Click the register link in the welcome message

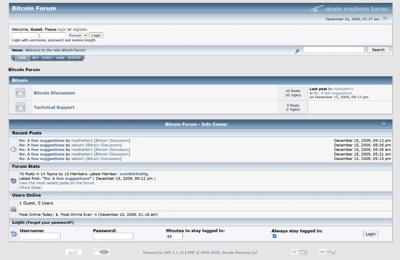tap(80, 29)
